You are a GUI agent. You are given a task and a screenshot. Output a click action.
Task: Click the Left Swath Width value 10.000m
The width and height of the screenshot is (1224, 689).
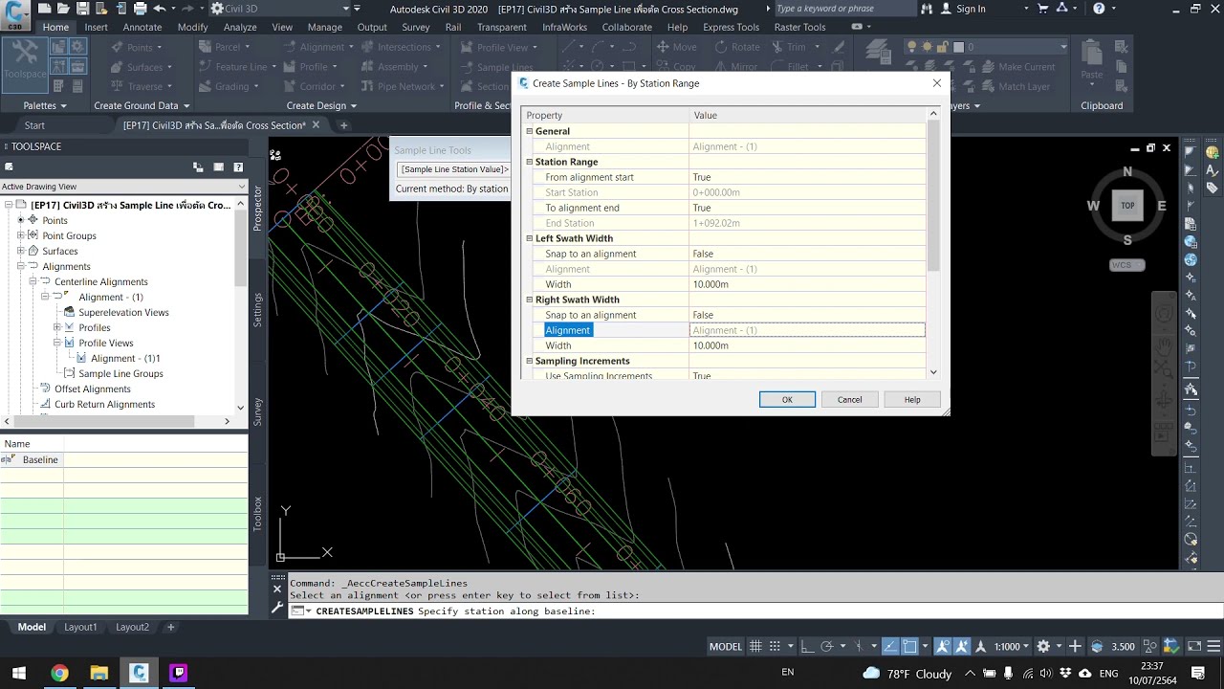click(807, 284)
